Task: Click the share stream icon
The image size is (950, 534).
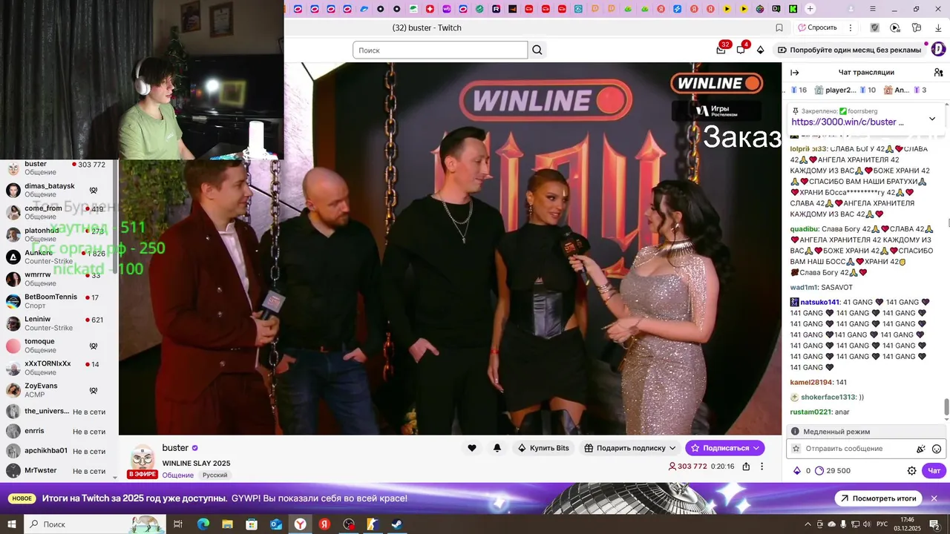Action: pos(746,467)
